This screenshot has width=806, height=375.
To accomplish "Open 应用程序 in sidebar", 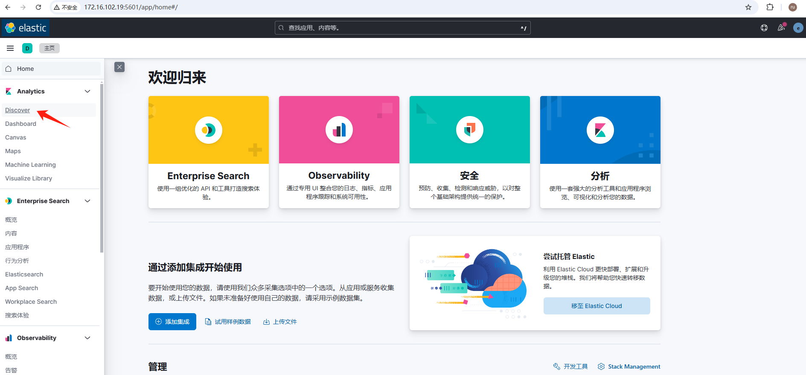I will (17, 247).
